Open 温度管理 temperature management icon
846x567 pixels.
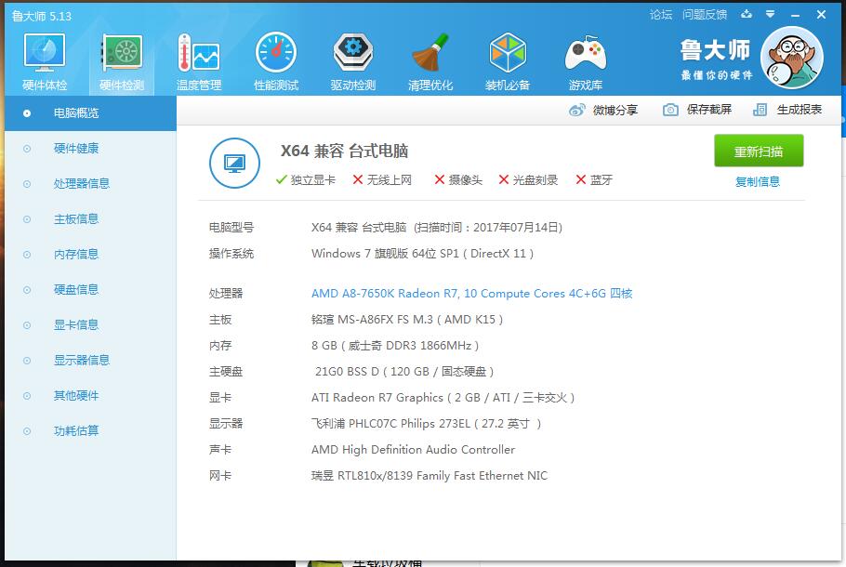pos(199,53)
